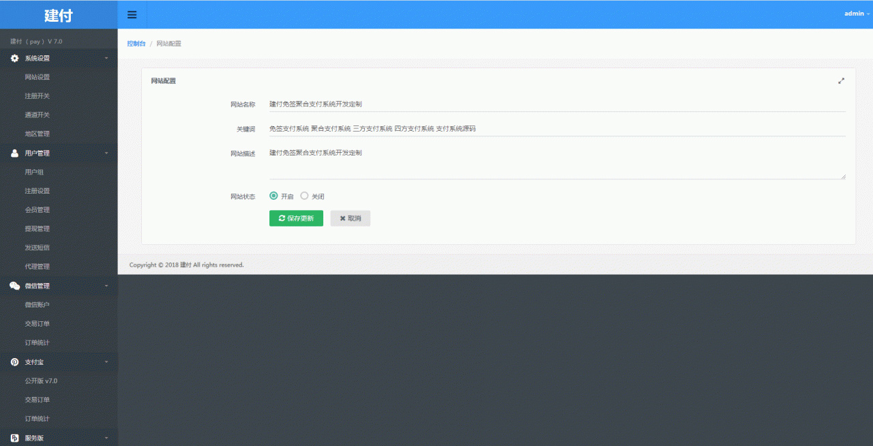Click the WeChat icon beside 微信管理
Screen dimensions: 873x446
pyautogui.click(x=14, y=286)
